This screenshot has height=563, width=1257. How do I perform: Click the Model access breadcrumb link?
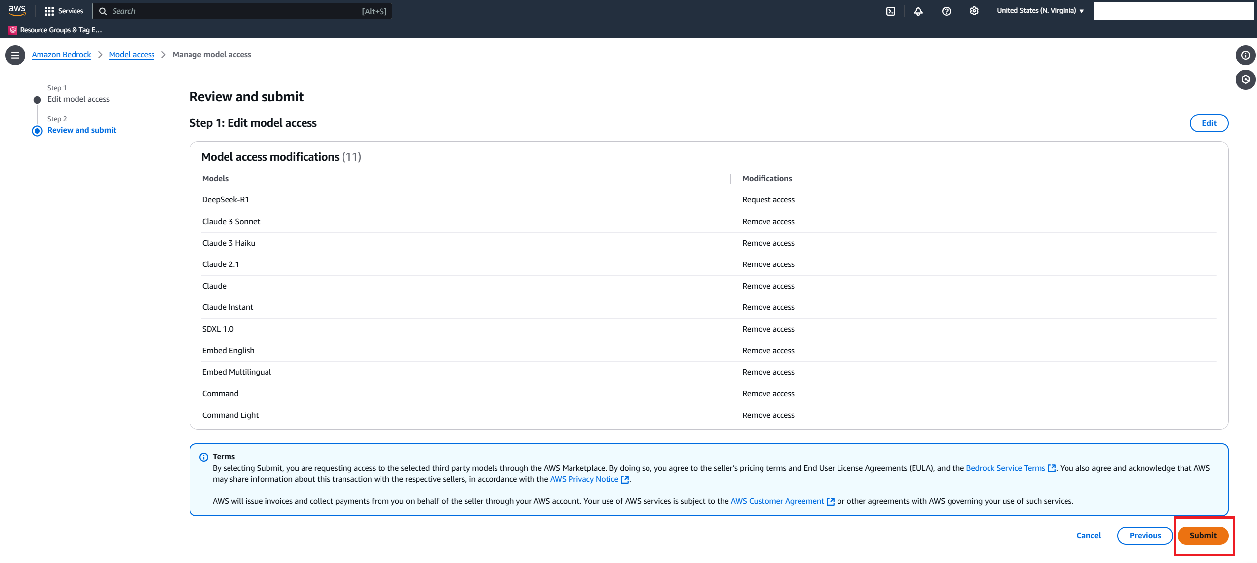tap(131, 55)
